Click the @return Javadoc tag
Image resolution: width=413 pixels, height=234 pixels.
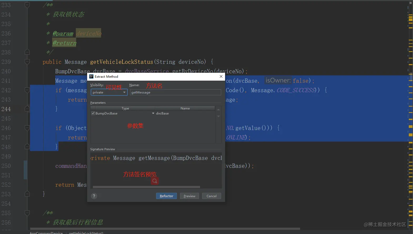tap(64, 43)
